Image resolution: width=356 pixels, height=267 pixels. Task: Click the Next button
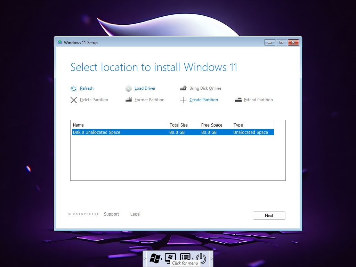tap(269, 216)
